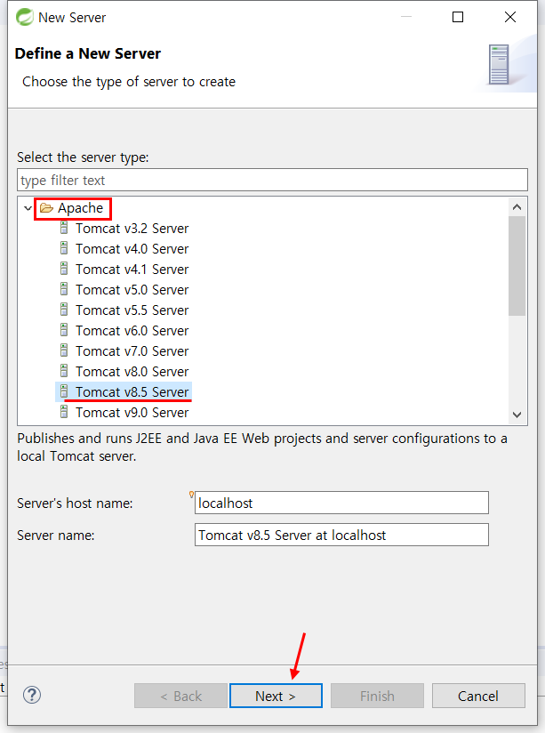Click the server list scrollbar thumb

click(517, 265)
